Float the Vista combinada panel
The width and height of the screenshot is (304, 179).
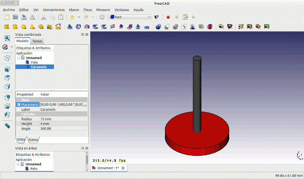pyautogui.click(x=83, y=35)
